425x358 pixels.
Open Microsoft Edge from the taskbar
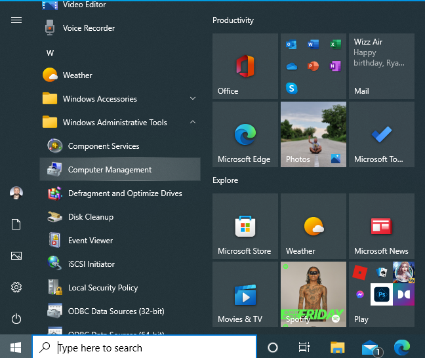coord(402,347)
